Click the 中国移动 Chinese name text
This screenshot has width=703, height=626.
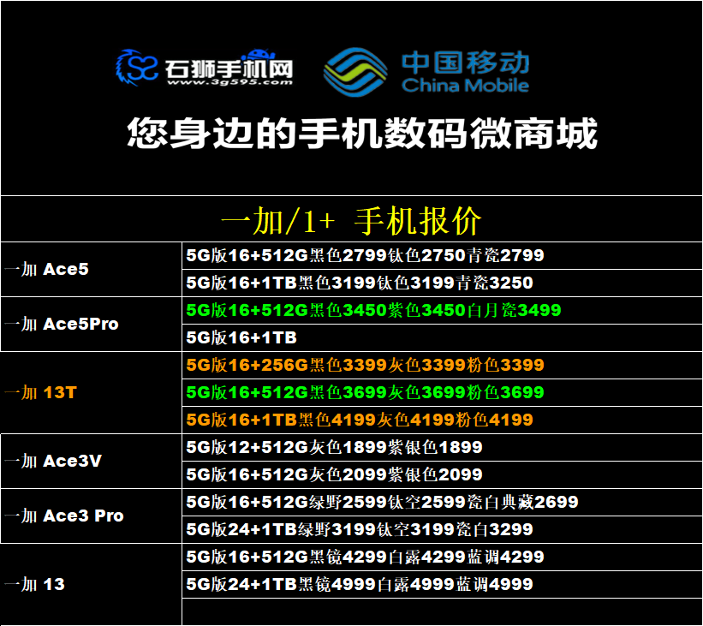click(x=465, y=63)
